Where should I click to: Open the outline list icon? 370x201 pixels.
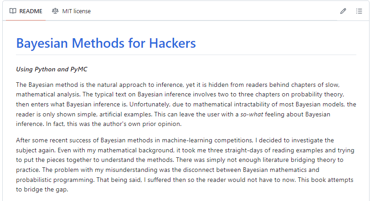359,11
